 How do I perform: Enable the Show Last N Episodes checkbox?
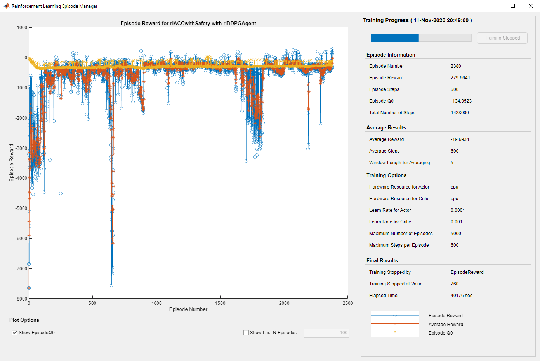[x=246, y=333]
